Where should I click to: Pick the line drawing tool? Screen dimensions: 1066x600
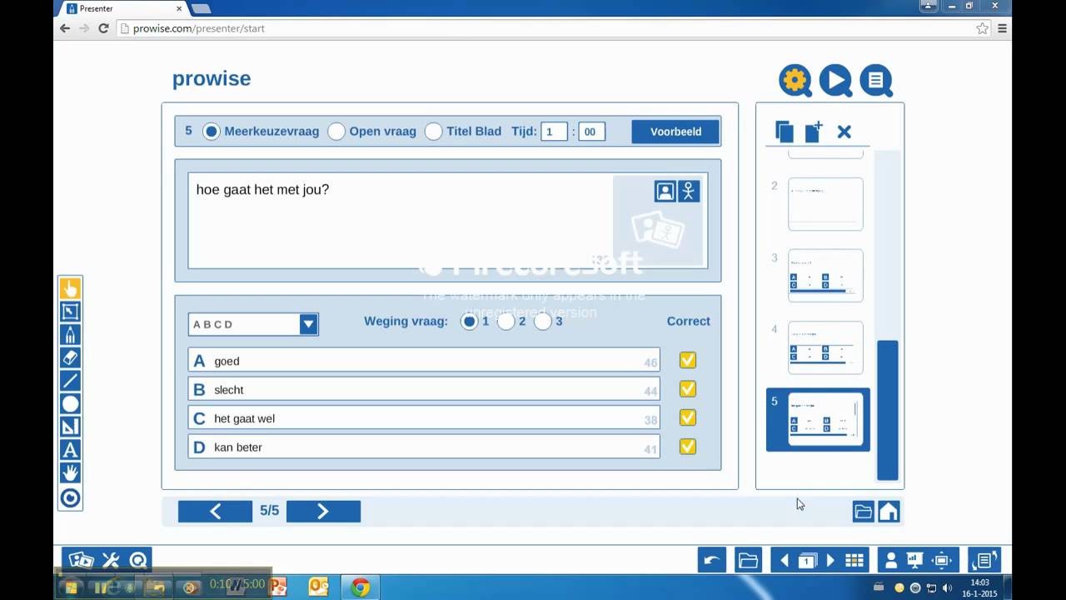[x=71, y=380]
